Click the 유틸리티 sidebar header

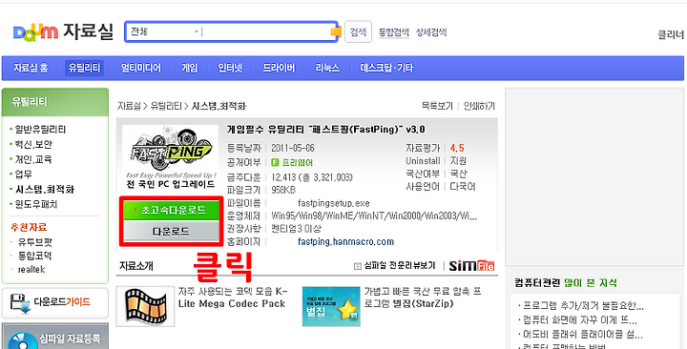(x=55, y=102)
